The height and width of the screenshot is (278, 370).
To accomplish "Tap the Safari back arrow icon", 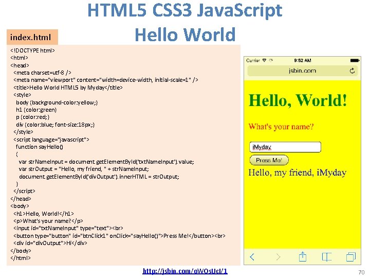I will [x=252, y=257].
